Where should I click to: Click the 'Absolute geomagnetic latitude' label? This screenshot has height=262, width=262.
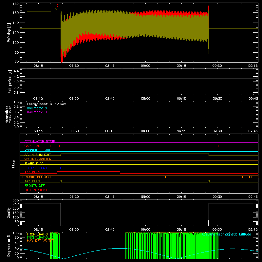point(226,234)
